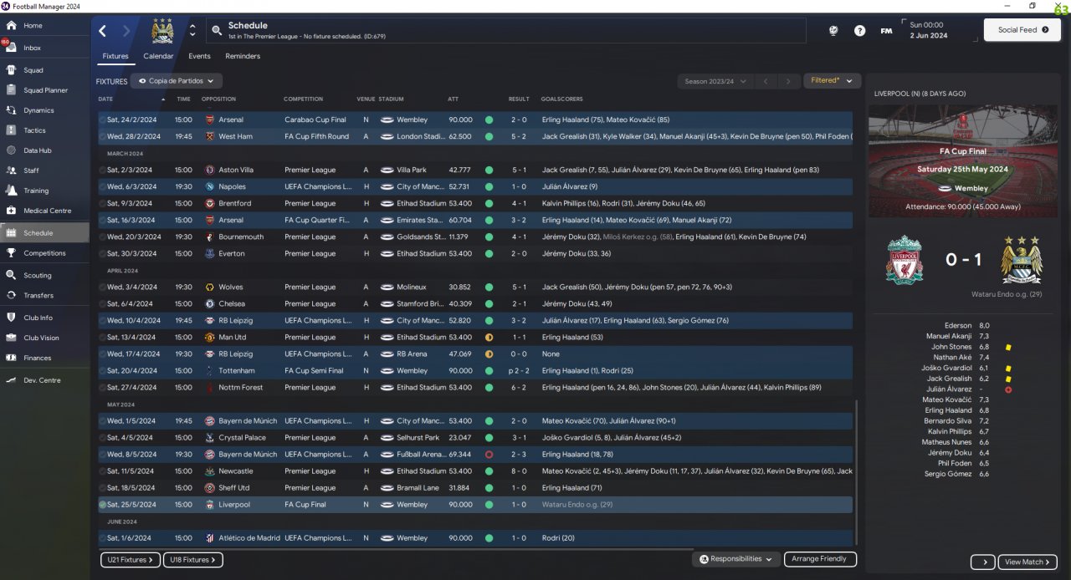Open Staff in the sidebar
Image resolution: width=1071 pixels, height=580 pixels.
tap(45, 170)
